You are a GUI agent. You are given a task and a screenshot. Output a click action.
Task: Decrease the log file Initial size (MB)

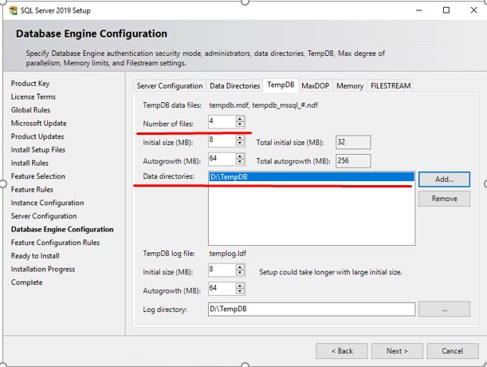240,273
